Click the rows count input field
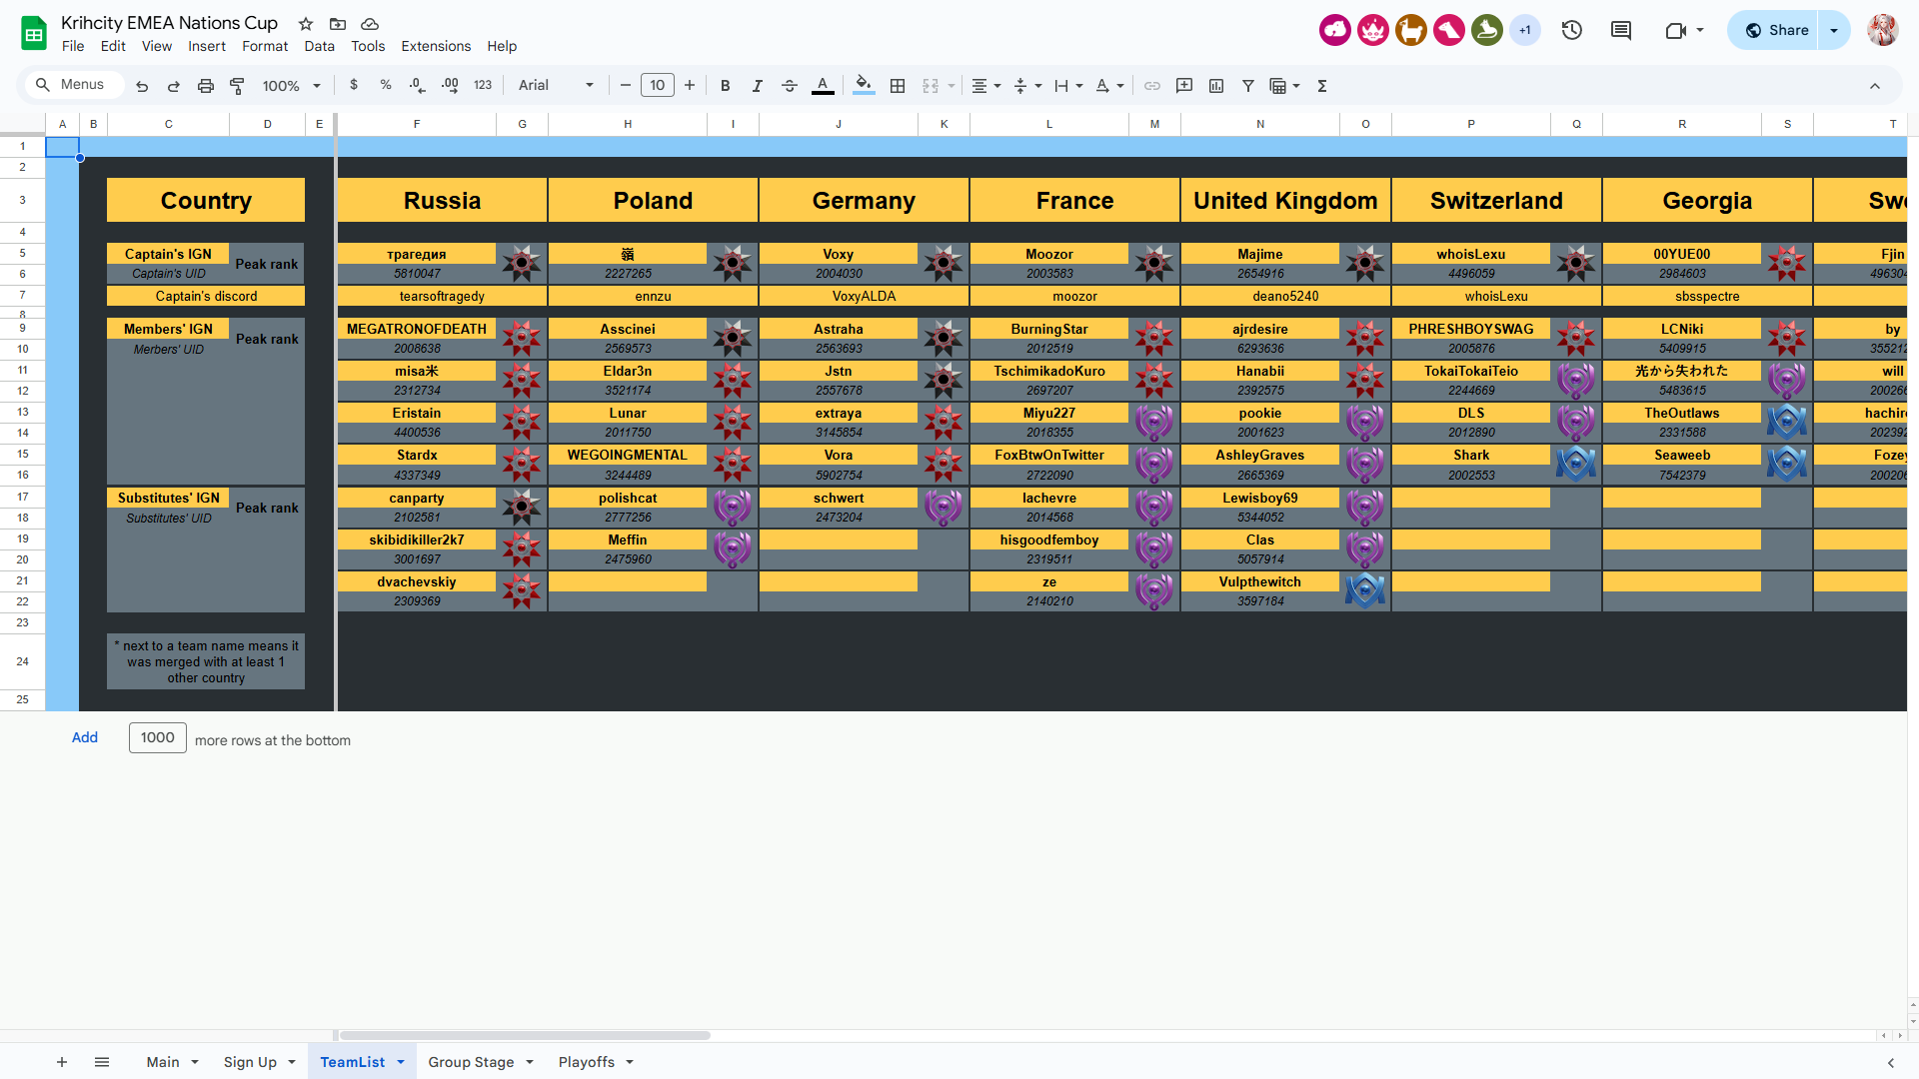1919x1079 pixels. tap(157, 737)
